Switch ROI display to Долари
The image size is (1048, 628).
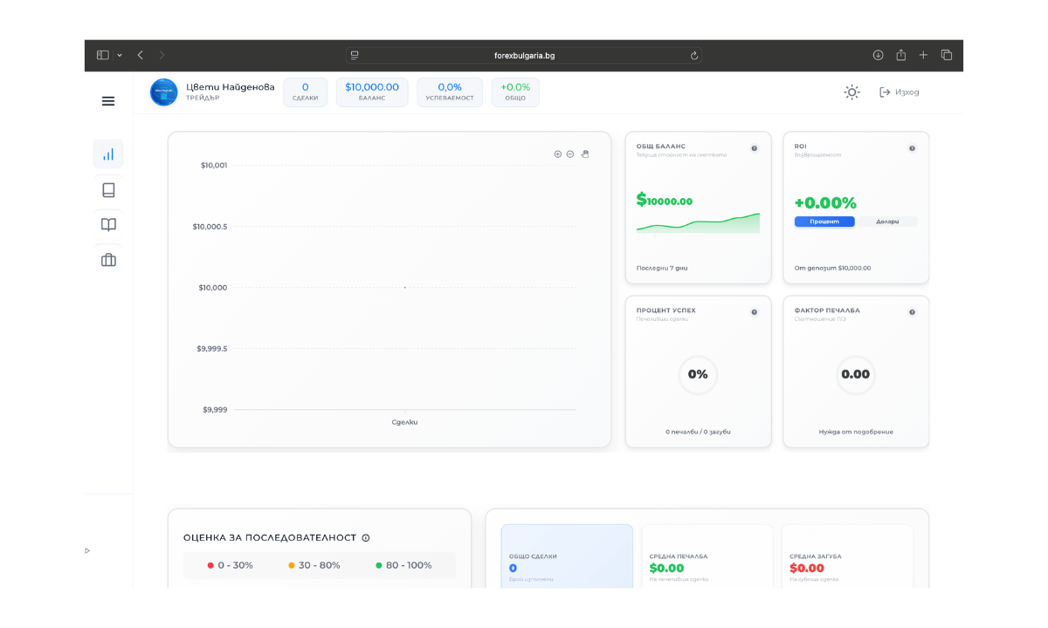pos(887,221)
